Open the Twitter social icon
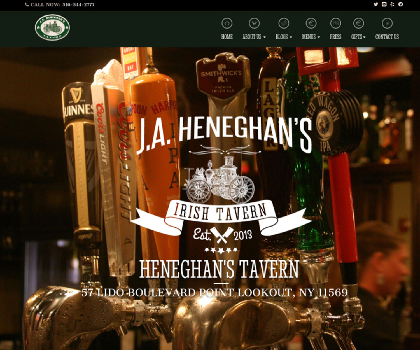The width and height of the screenshot is (420, 350). [376, 4]
